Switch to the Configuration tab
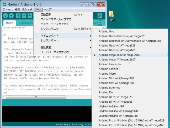The width and height of the screenshot is (170, 128). pyautogui.click(x=26, y=23)
